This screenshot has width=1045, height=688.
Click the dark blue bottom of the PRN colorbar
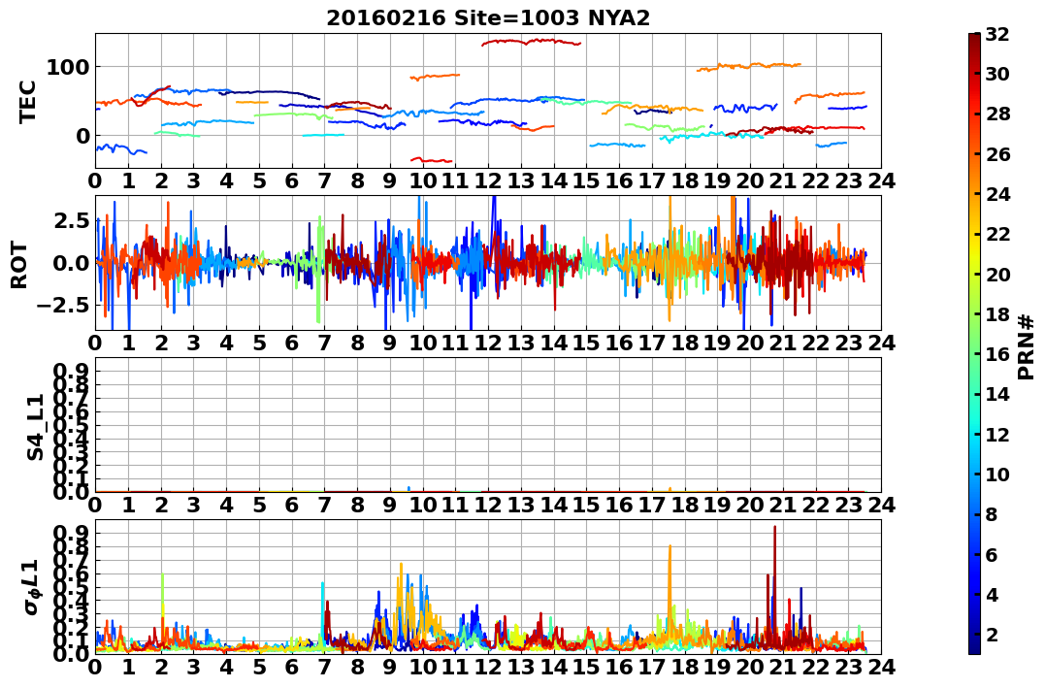974,646
